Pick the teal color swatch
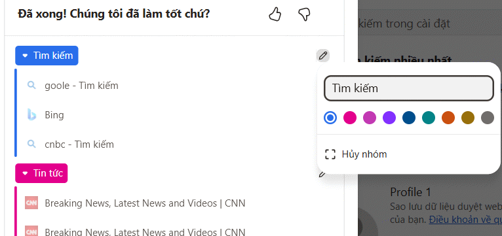This screenshot has width=502, height=236. 429,118
